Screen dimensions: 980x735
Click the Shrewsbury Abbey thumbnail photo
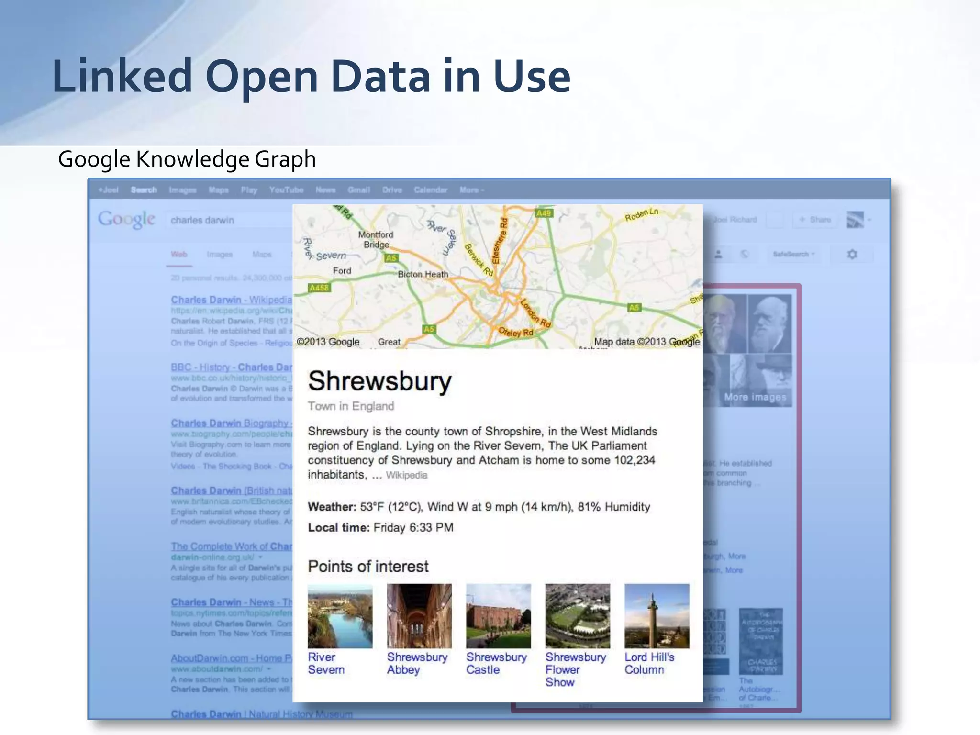419,616
